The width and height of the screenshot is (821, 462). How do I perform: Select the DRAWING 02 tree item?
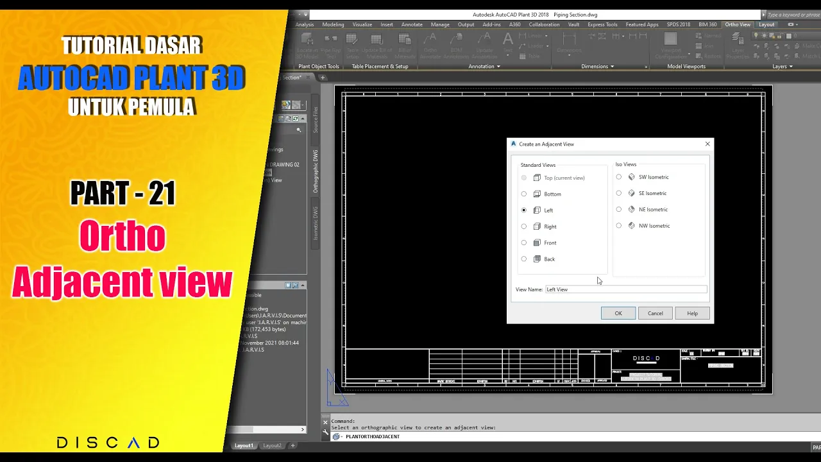tap(282, 164)
